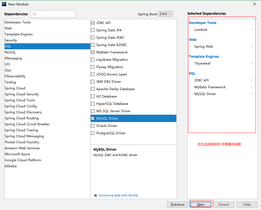Enable the Oracle Driver dependency
This screenshot has width=261, height=210.
click(93, 126)
